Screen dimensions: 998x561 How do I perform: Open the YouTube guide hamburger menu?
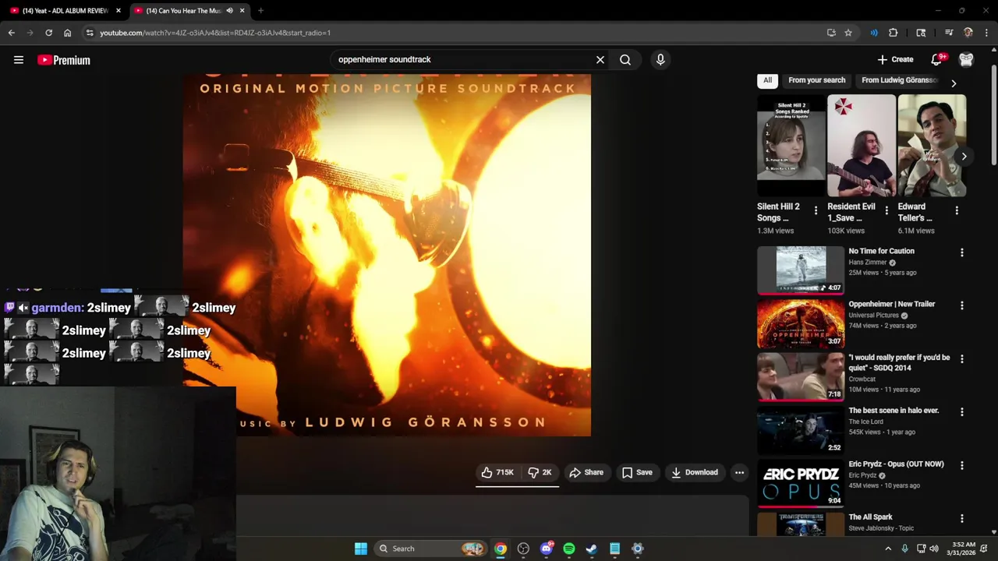19,60
